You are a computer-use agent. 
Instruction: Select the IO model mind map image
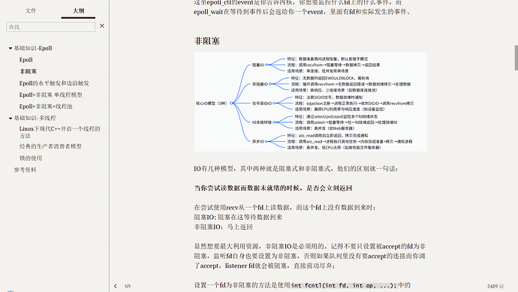[x=311, y=102]
